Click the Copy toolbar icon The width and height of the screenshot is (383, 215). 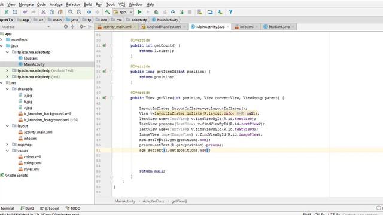pos(52,12)
